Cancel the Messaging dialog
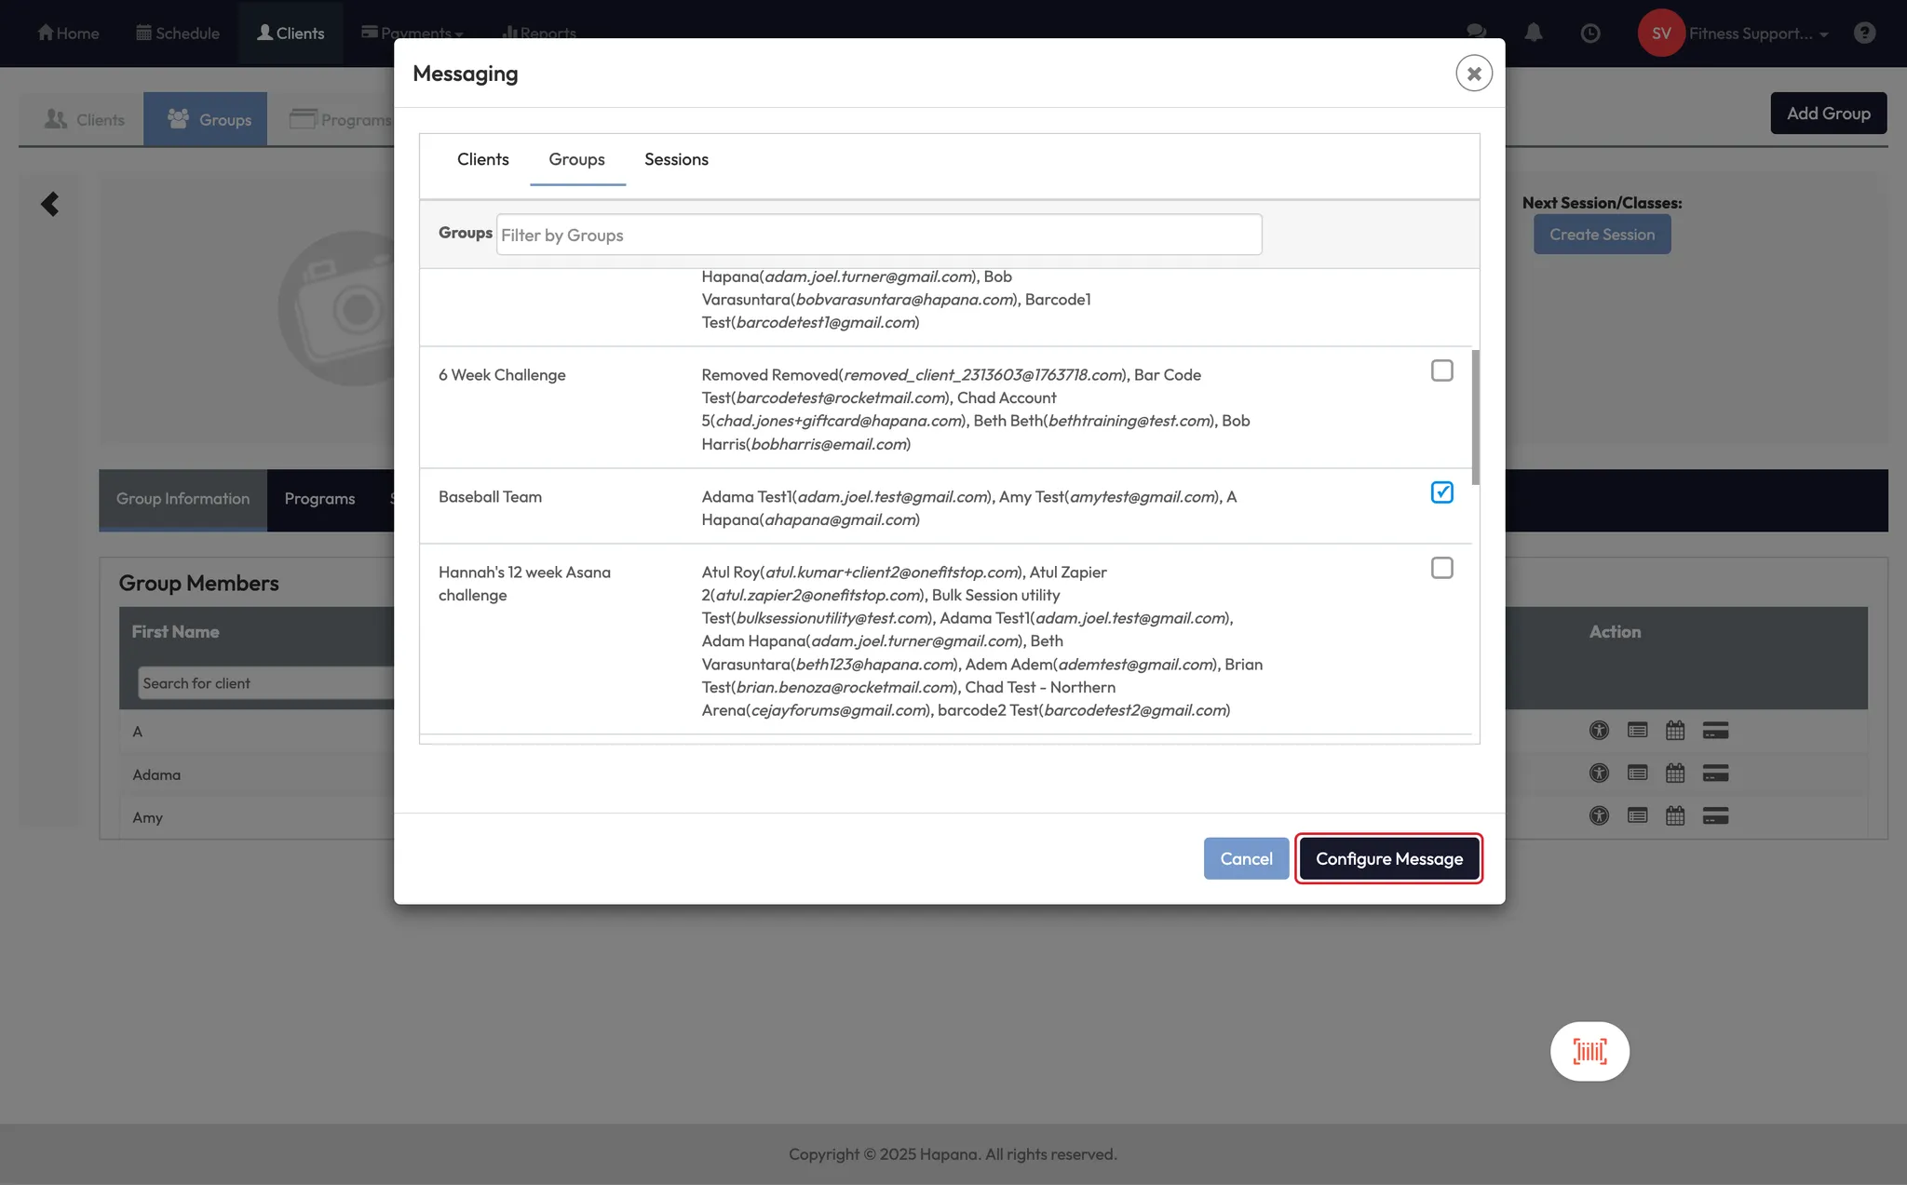The height and width of the screenshot is (1185, 1907). [x=1246, y=858]
